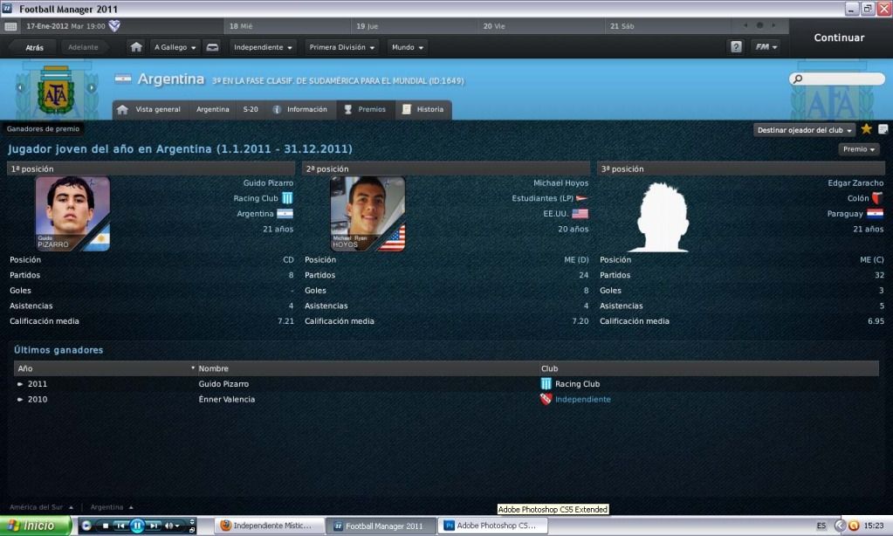Pause playback in media player toolbar
Image resolution: width=893 pixels, height=536 pixels.
pyautogui.click(x=137, y=526)
